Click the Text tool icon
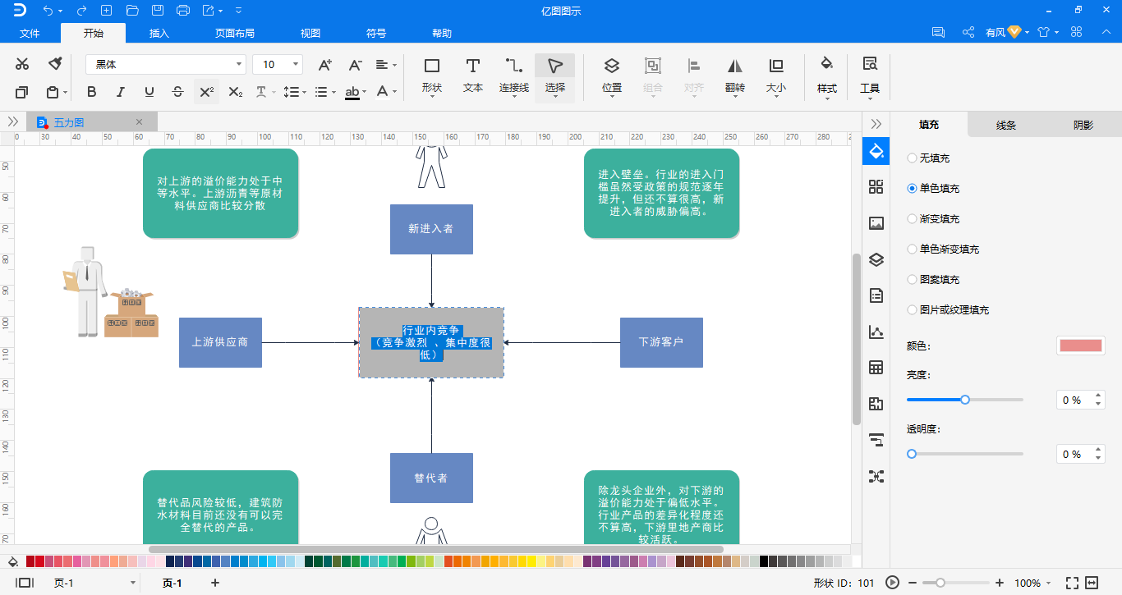This screenshot has width=1122, height=595. [x=472, y=73]
